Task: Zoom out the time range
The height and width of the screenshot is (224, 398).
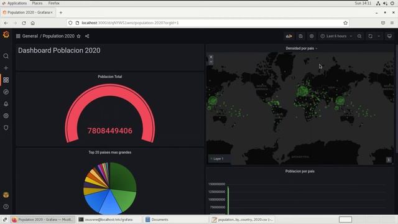Action: point(359,36)
